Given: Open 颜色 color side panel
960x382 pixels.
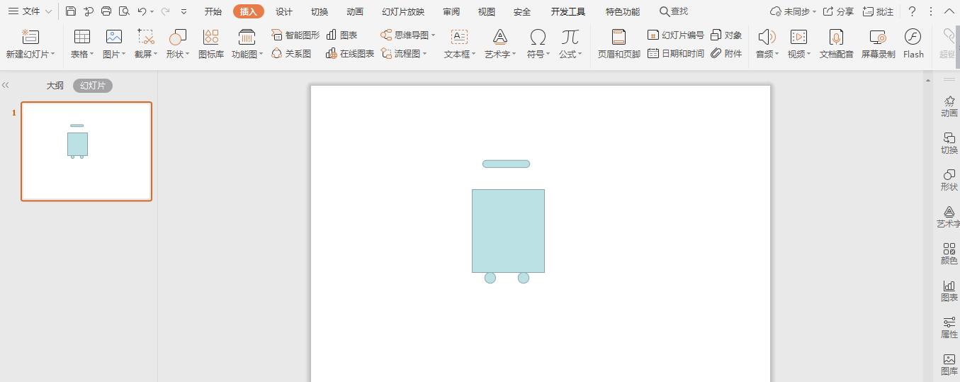Looking at the screenshot, I should 949,254.
